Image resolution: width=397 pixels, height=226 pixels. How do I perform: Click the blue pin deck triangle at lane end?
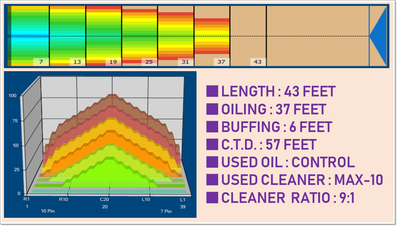pos(379,36)
